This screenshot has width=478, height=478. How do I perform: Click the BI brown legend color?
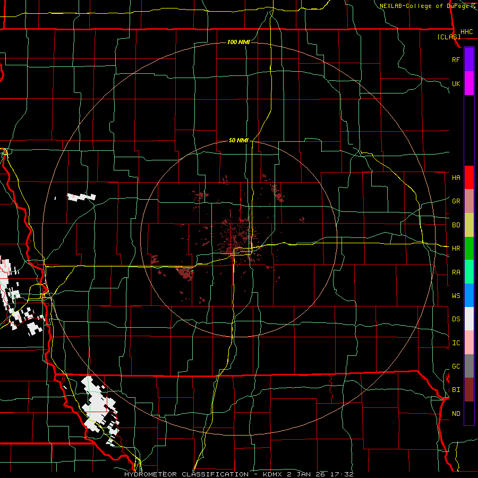point(469,390)
